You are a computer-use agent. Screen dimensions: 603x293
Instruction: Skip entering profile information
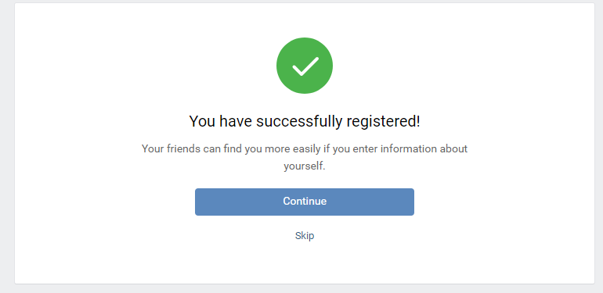(304, 235)
